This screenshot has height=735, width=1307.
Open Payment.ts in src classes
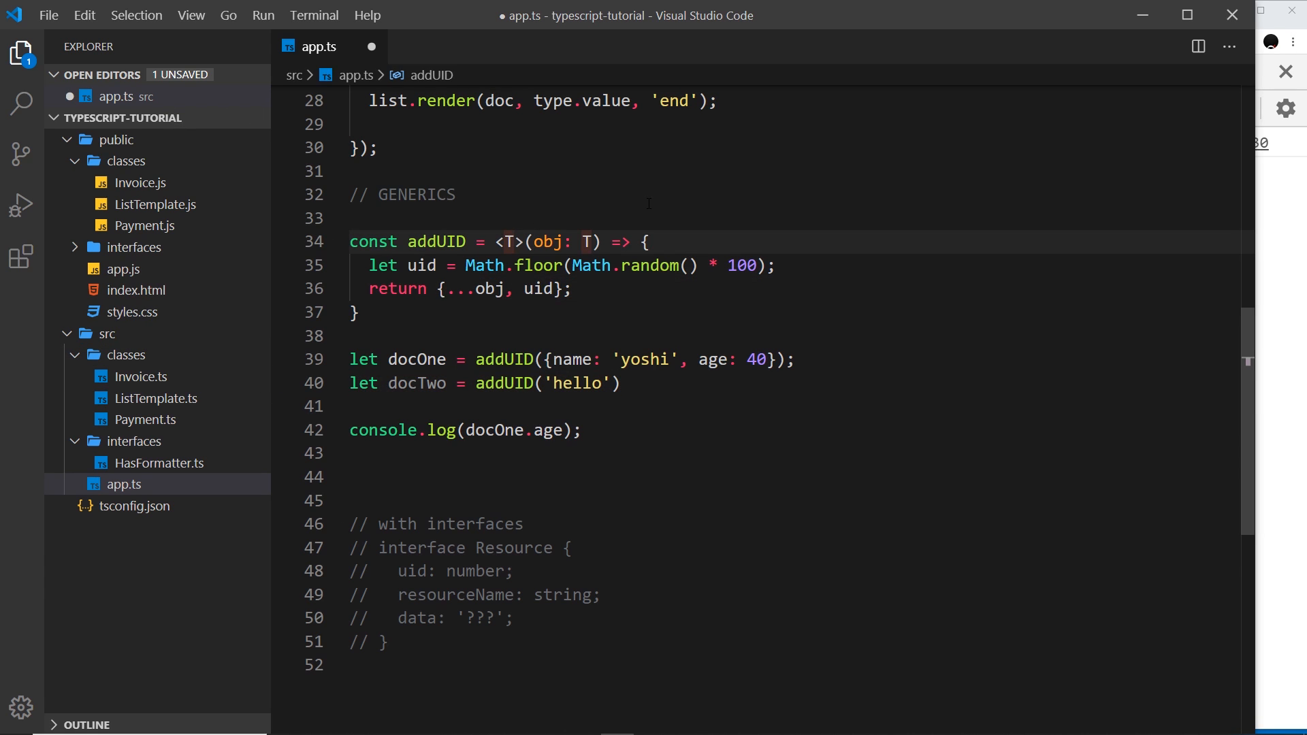coord(145,420)
